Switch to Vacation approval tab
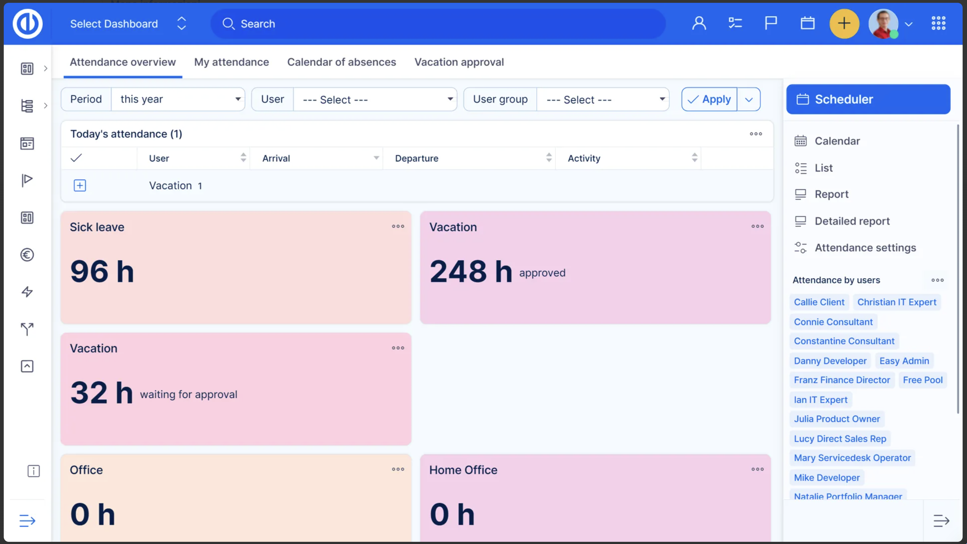The width and height of the screenshot is (967, 544). pyautogui.click(x=459, y=62)
